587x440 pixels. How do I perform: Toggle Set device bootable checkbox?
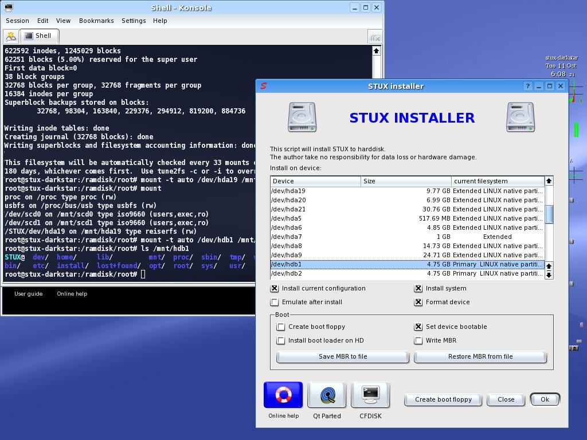418,327
